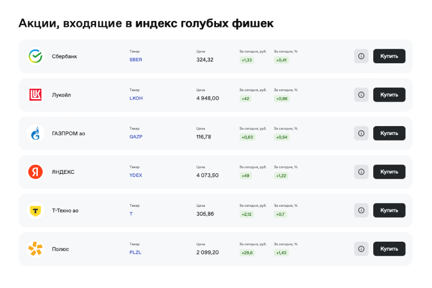Click the +49 ruble change badge

[245, 176]
